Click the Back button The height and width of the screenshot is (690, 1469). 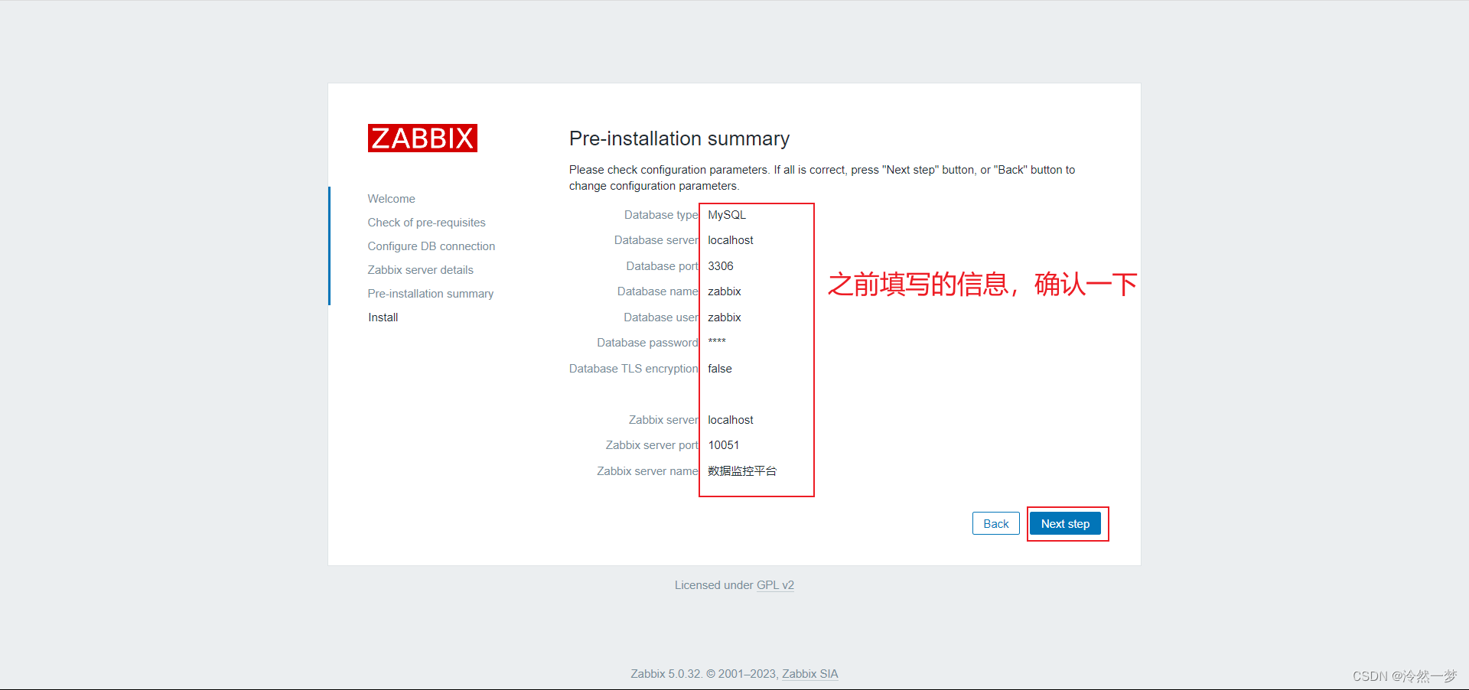(x=995, y=524)
